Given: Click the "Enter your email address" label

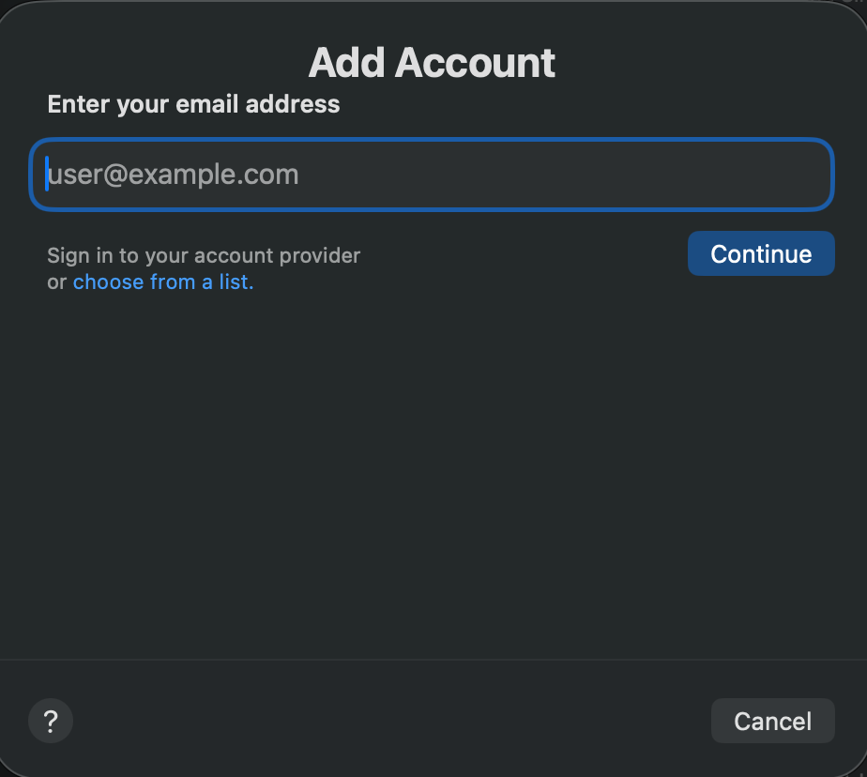Looking at the screenshot, I should point(194,104).
